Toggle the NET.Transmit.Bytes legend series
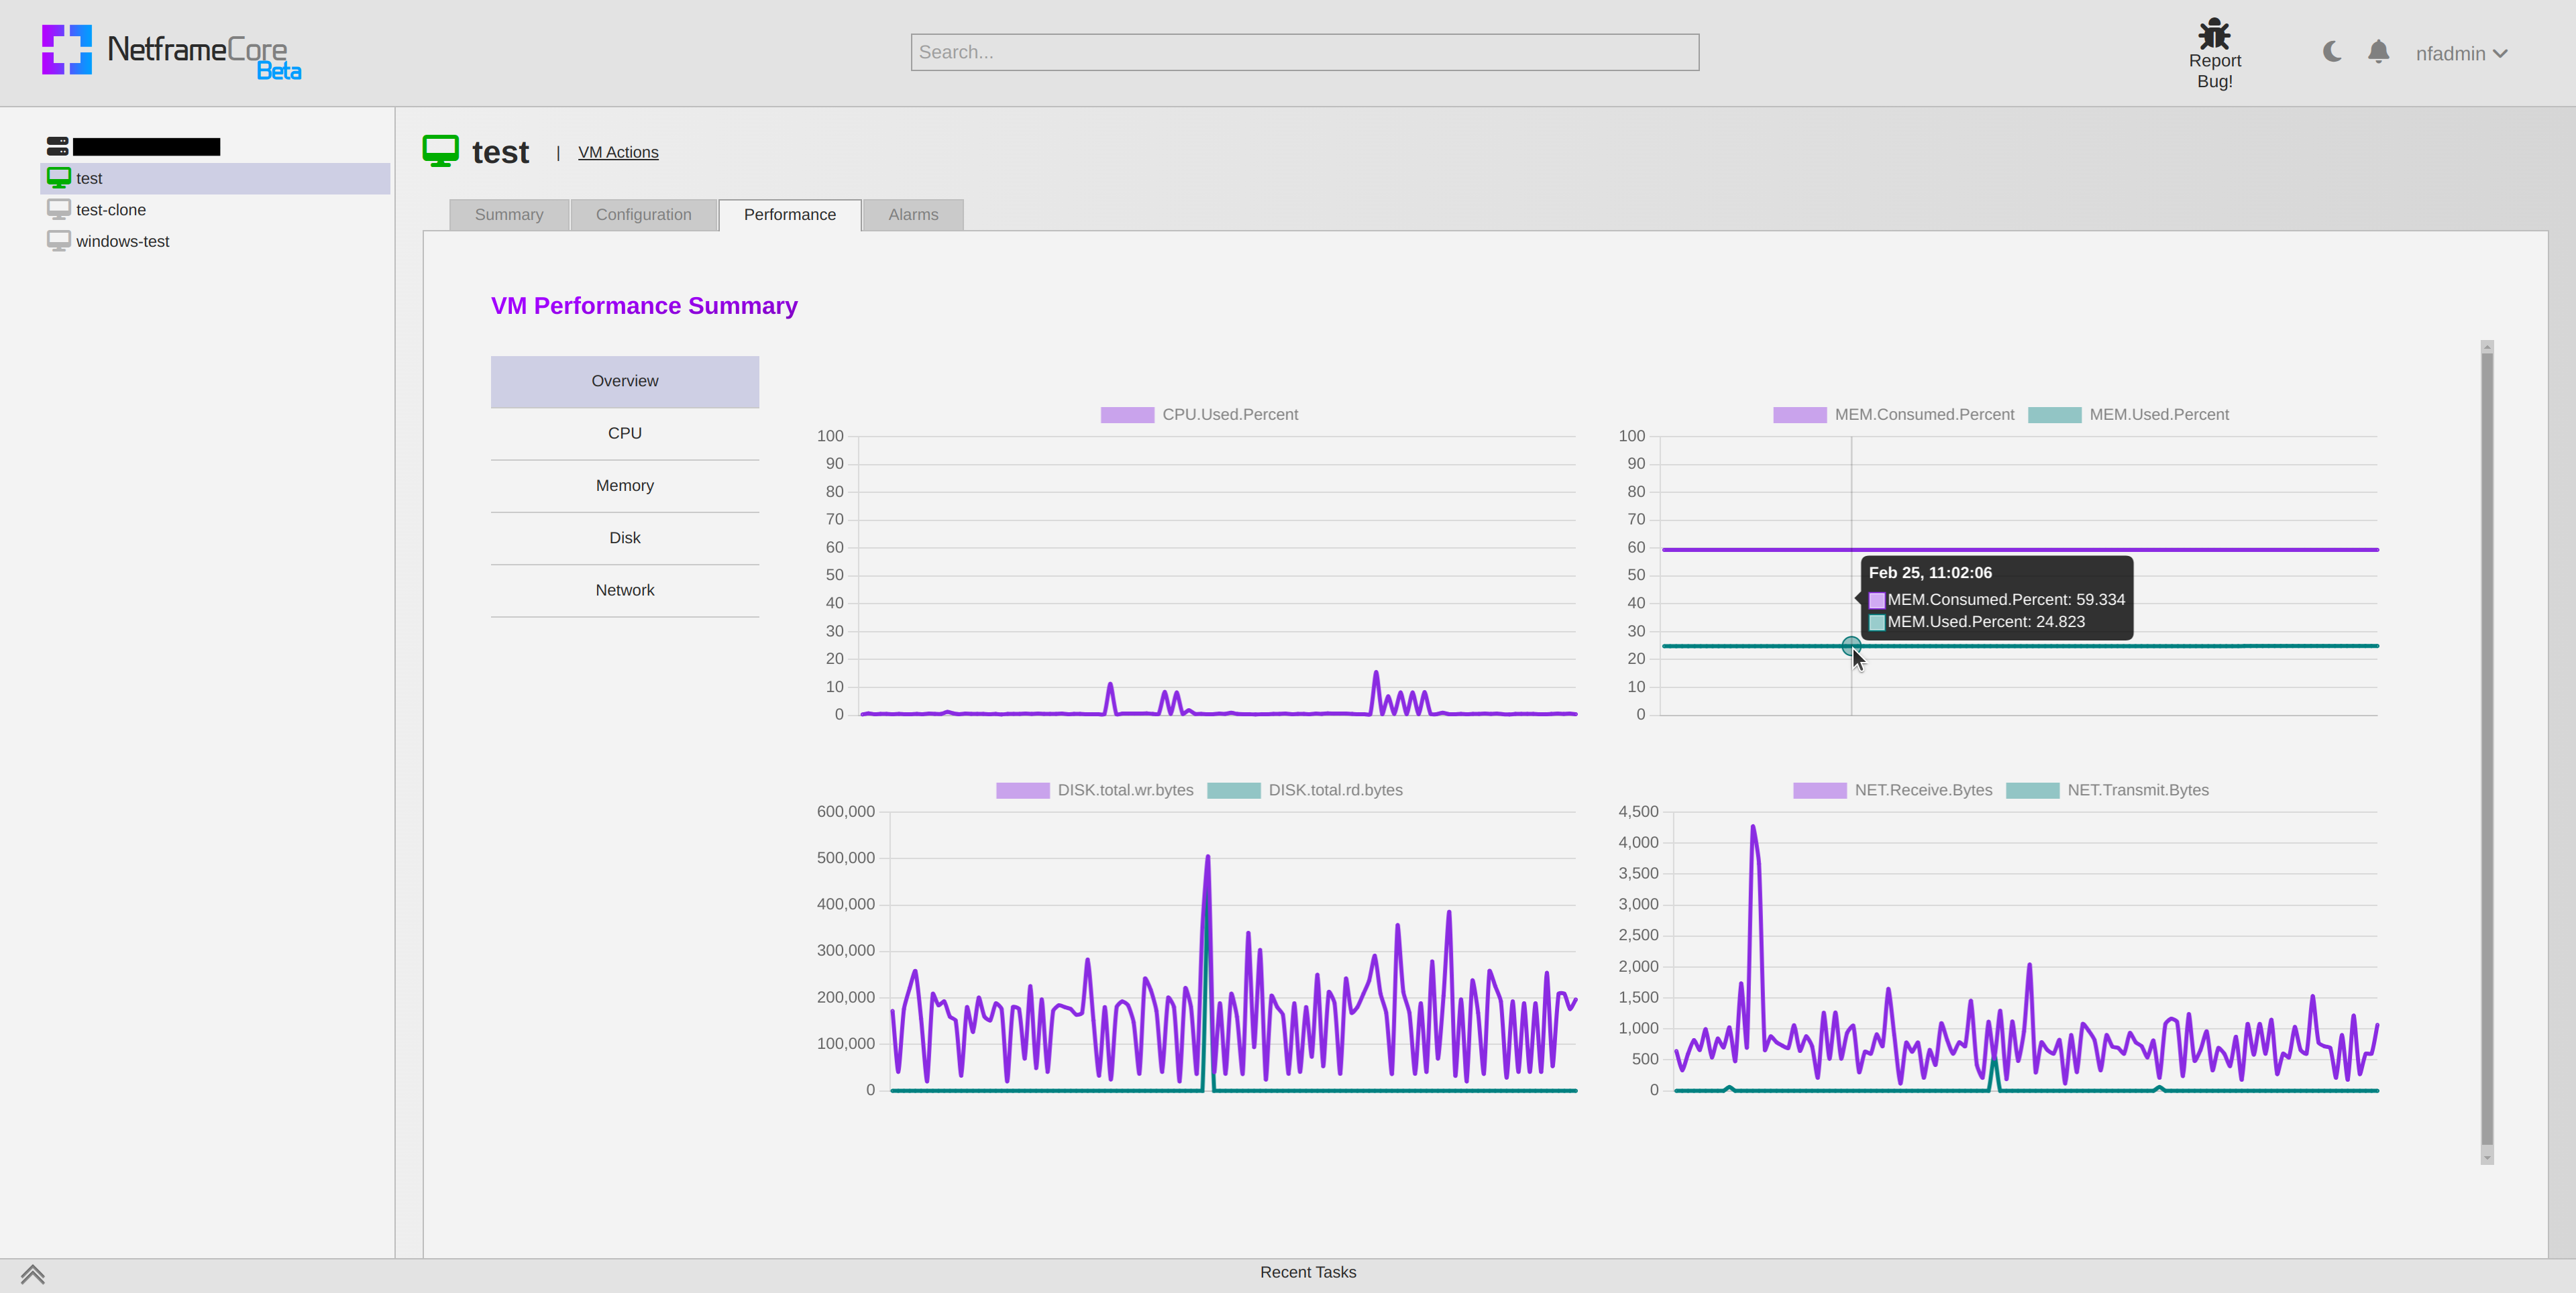The width and height of the screenshot is (2576, 1293). [x=2108, y=790]
